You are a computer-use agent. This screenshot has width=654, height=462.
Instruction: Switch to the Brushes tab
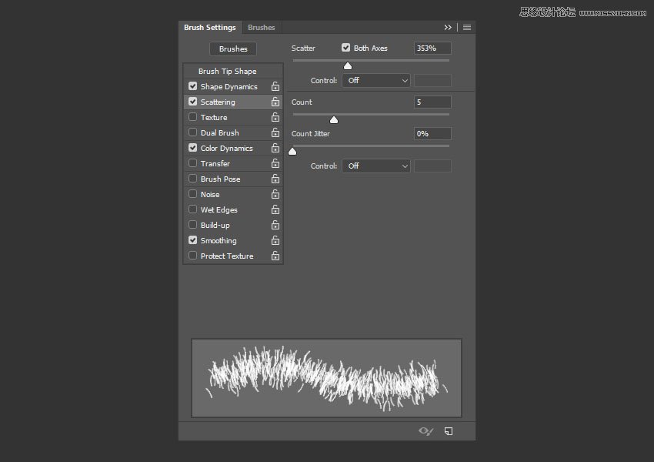[262, 27]
